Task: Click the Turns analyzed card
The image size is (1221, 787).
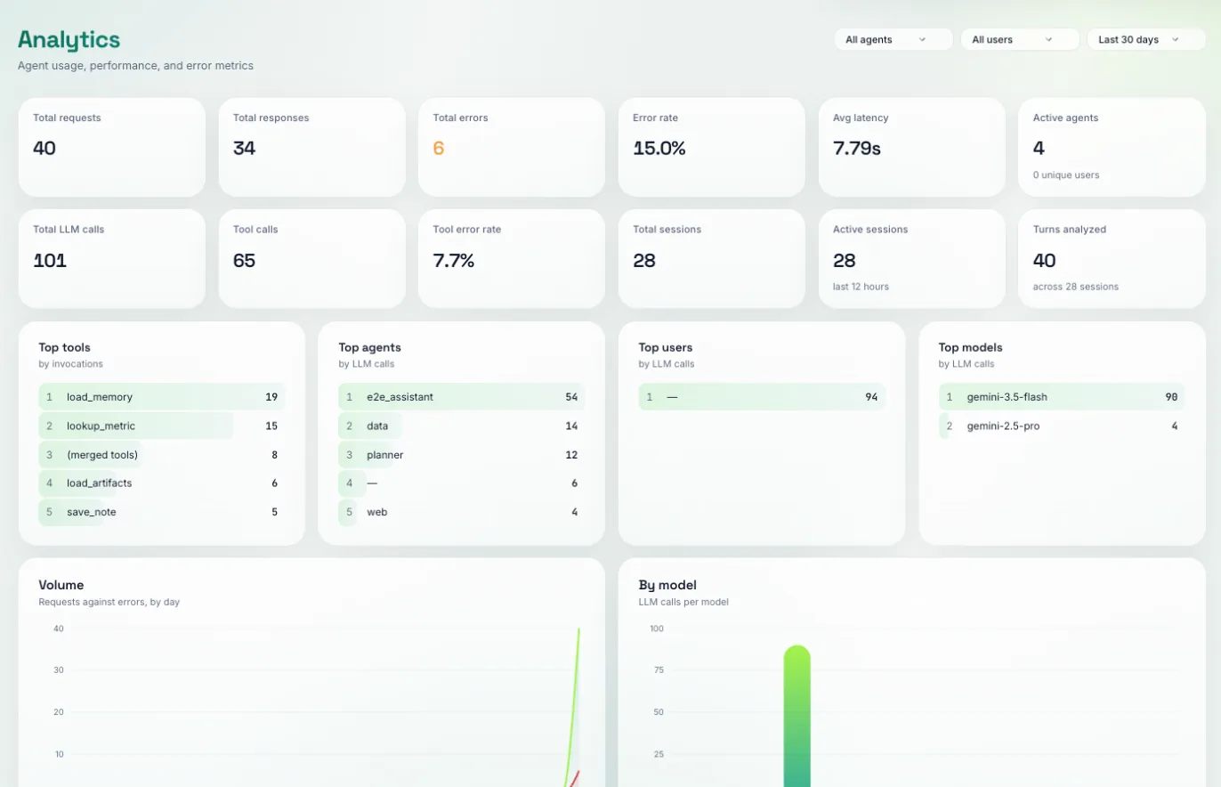Action: tap(1112, 258)
